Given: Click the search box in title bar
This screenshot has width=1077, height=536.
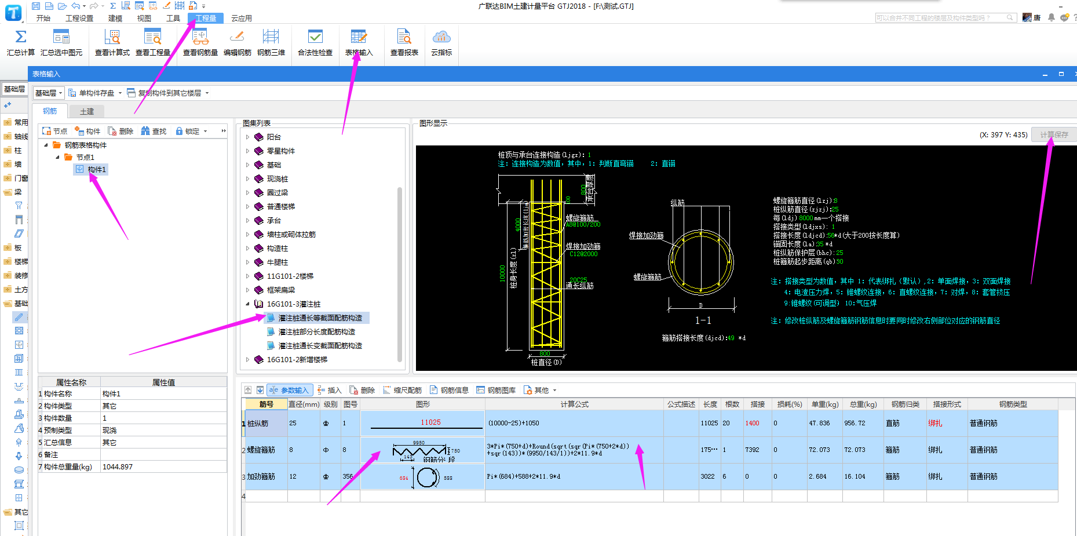Looking at the screenshot, I should click(x=945, y=18).
